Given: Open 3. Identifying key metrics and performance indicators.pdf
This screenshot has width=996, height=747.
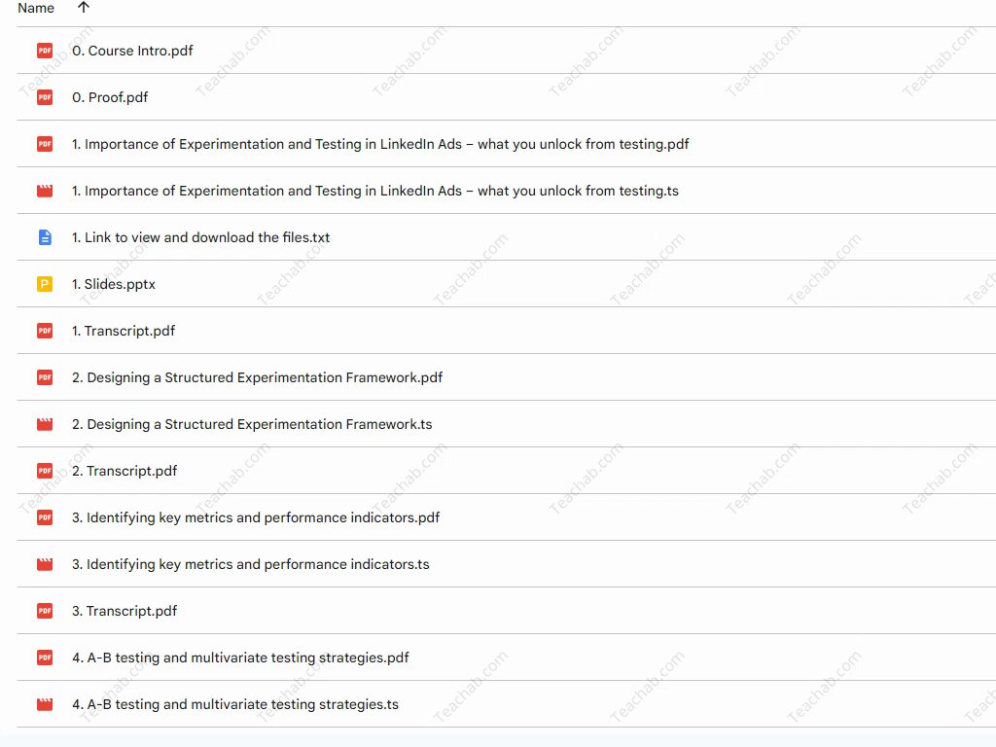Looking at the screenshot, I should (255, 517).
